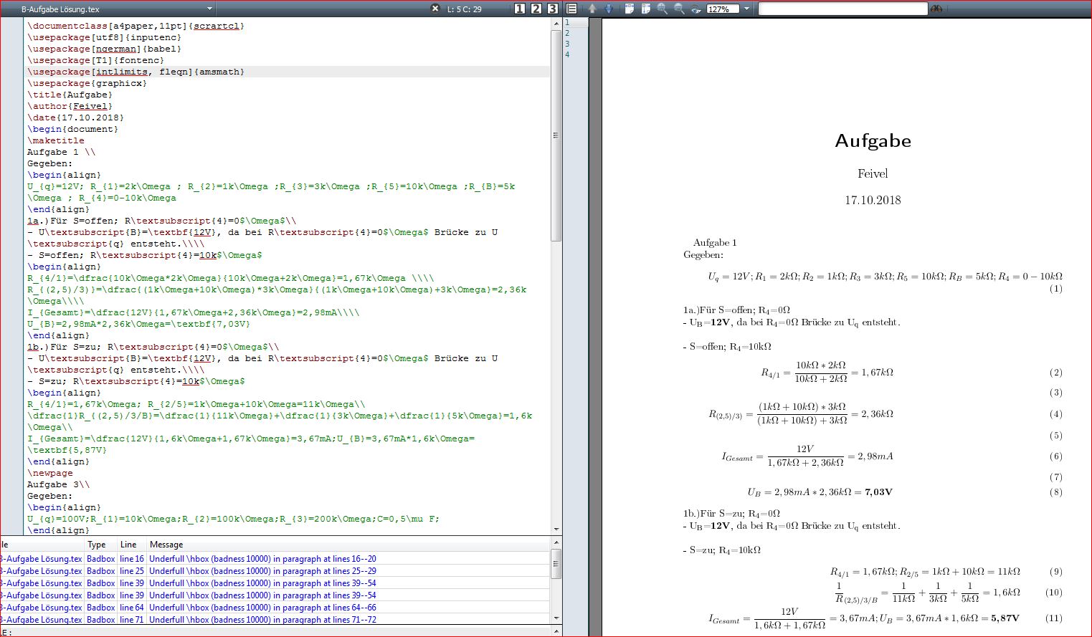Place cursor on the \maketitle line

pos(56,140)
